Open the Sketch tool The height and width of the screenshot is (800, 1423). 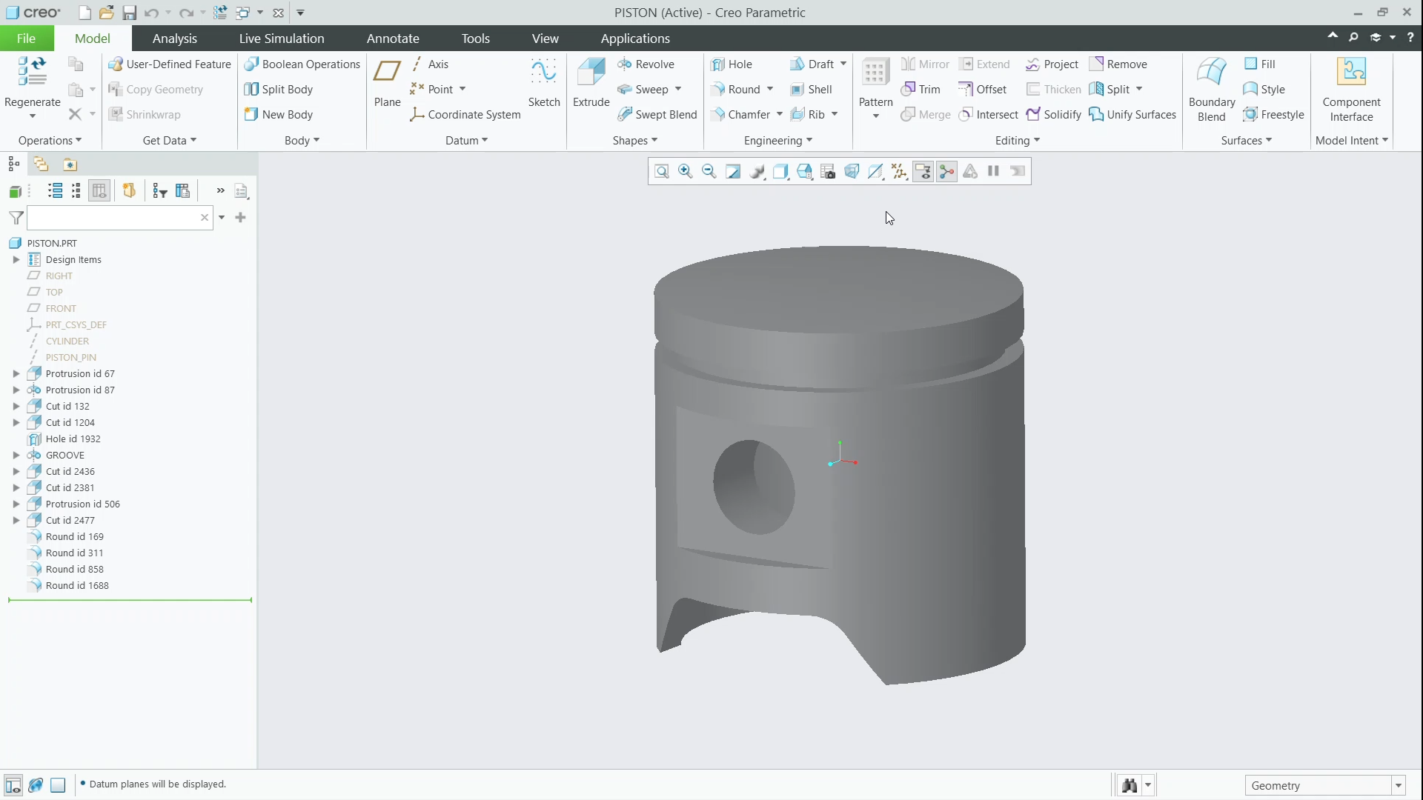point(544,83)
